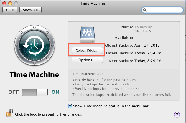Go back with the left arrow button
The image size is (186, 123).
tap(6, 10)
